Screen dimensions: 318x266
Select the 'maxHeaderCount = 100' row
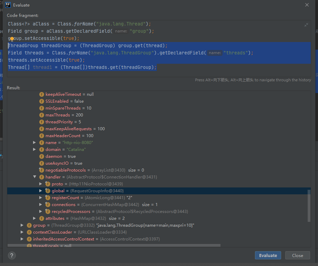pos(159,136)
